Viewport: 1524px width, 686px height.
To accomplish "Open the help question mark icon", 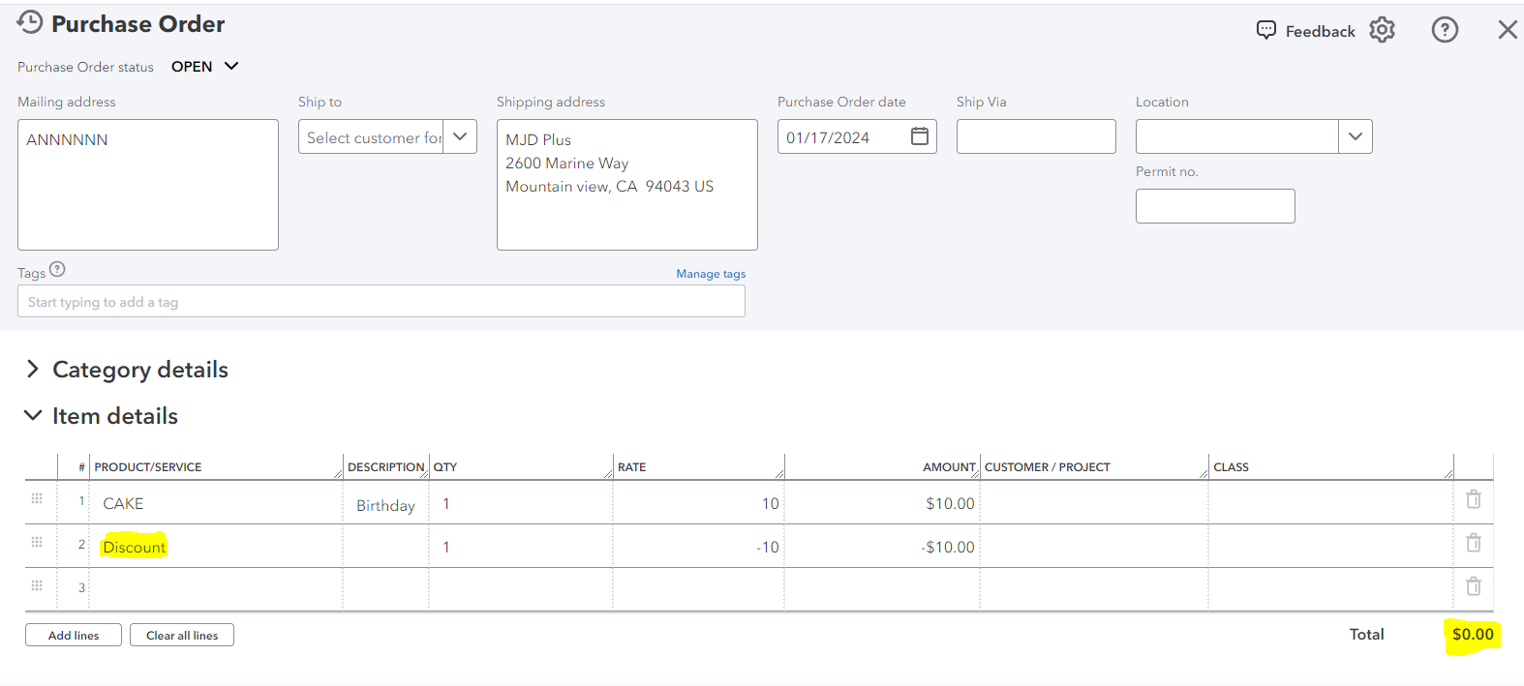I will pos(1445,30).
